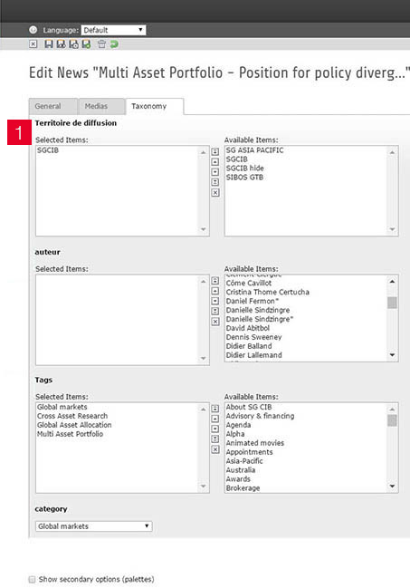Select Animated movies available tag
This screenshot has width=410, height=588.
pos(255,443)
